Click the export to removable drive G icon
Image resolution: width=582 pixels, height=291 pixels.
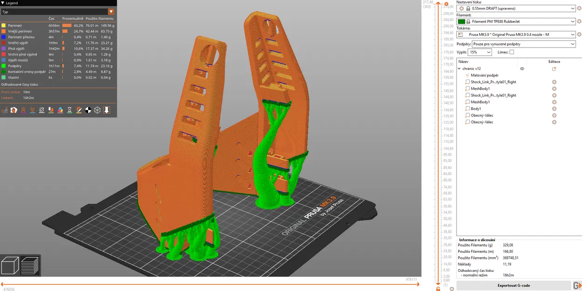point(577,285)
